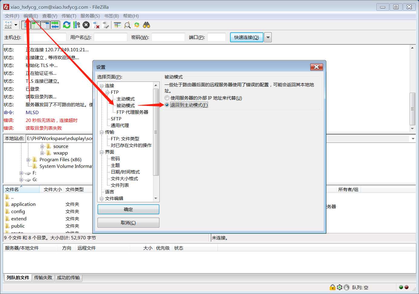Viewport: 419px width, 294px height.
Task: Toggle the transfer queue panel icon
Action: (x=55, y=25)
